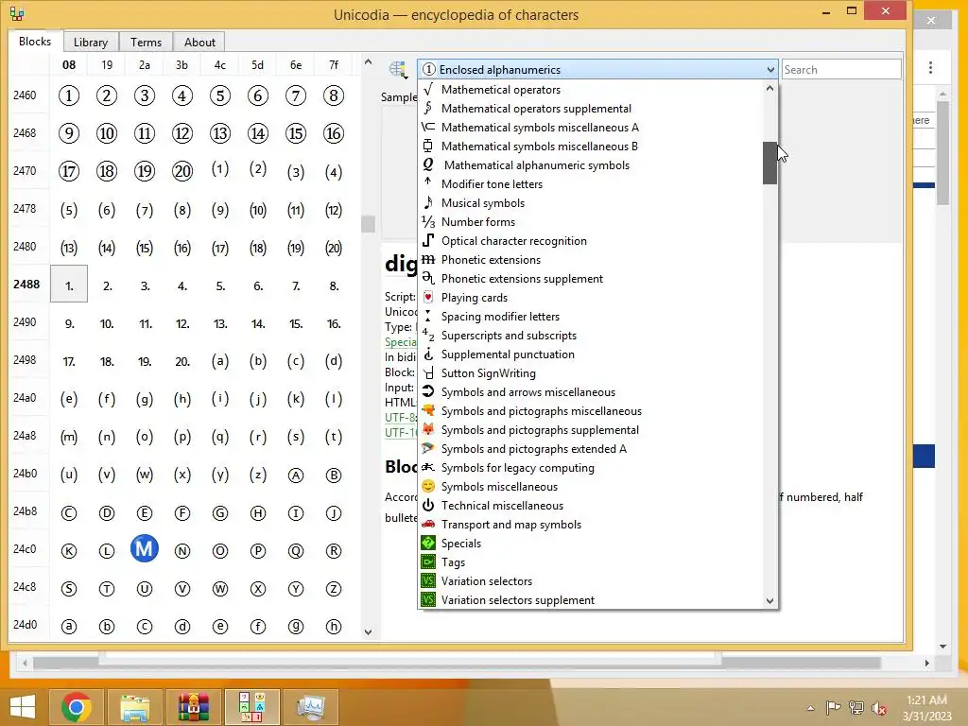Open File Explorer from taskbar
The width and height of the screenshot is (968, 726).
click(134, 707)
